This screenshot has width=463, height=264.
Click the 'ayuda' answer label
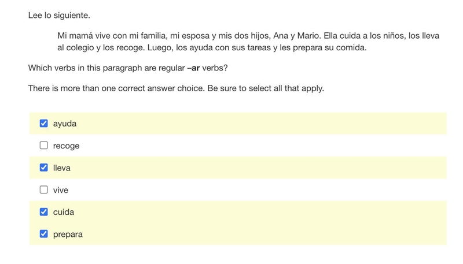[x=65, y=124]
